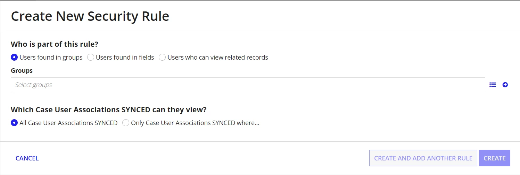Click the 'Groups' label above the field
520x175 pixels.
[22, 70]
